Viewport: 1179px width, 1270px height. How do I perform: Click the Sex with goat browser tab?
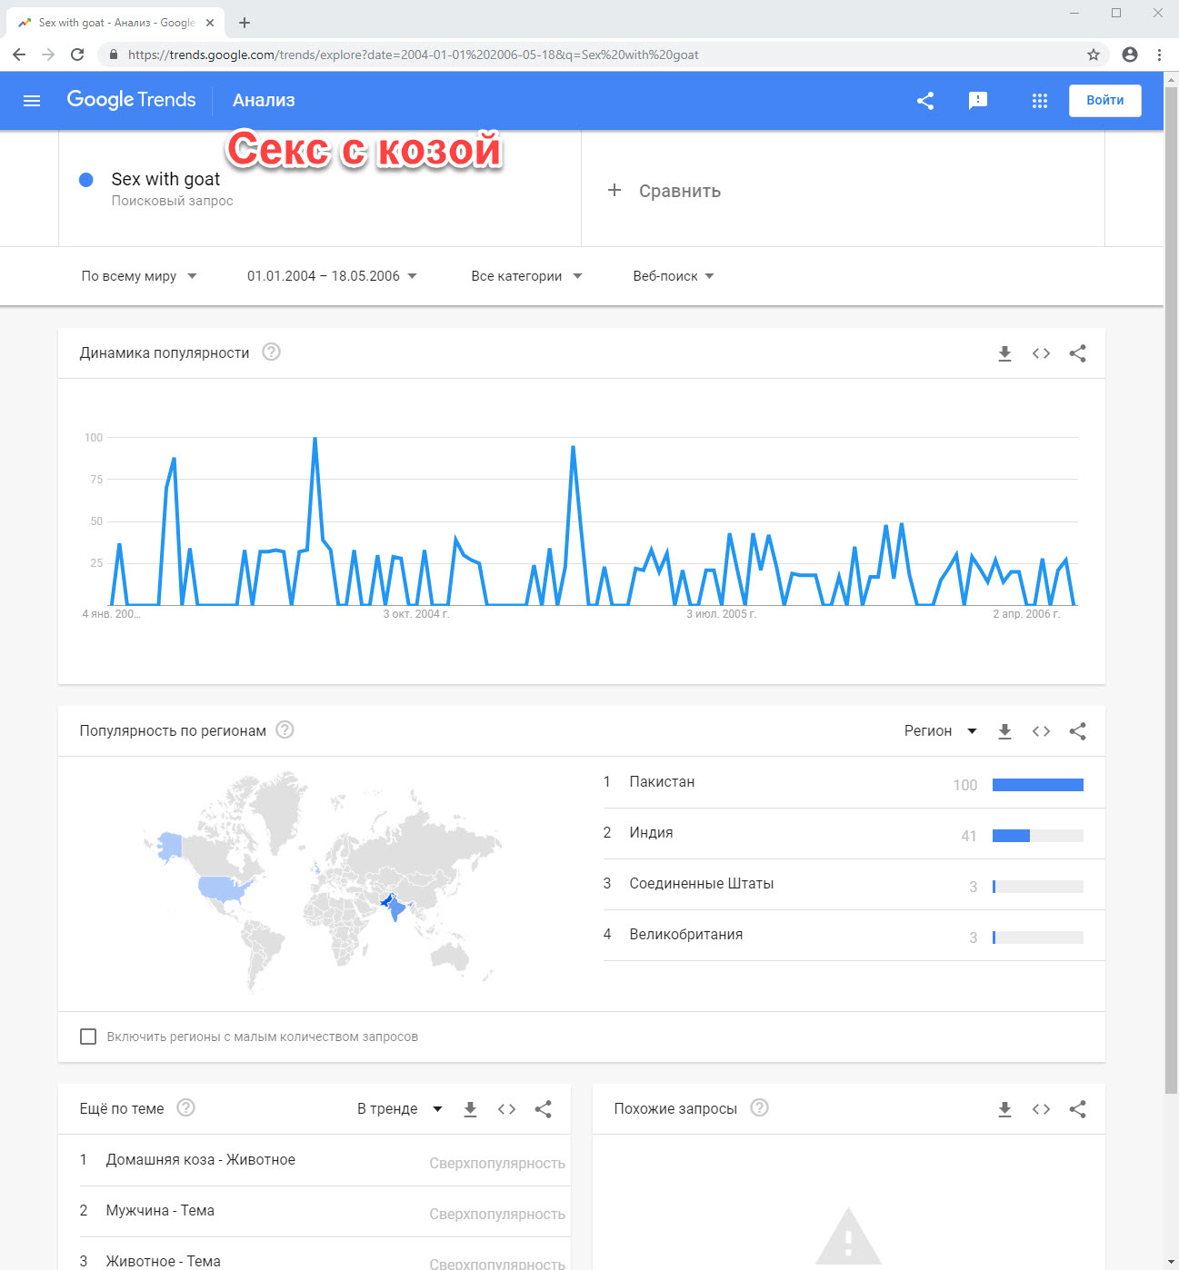[x=115, y=23]
